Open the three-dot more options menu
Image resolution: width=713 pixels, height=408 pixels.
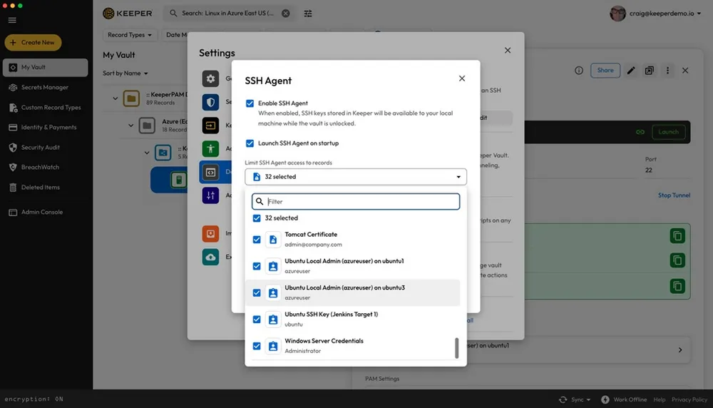point(667,71)
